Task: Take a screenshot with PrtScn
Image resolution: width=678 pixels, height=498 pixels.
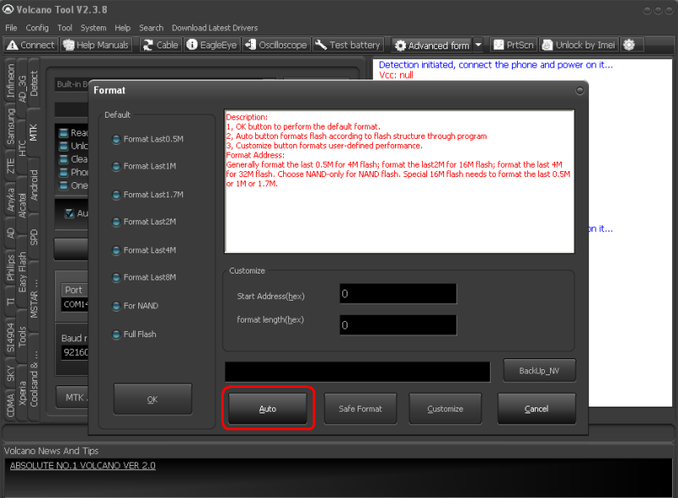Action: click(514, 45)
